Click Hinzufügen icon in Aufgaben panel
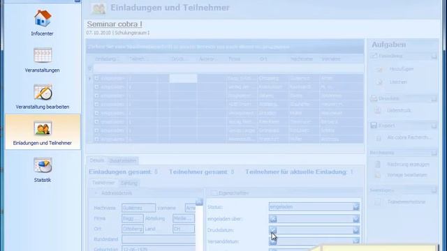The height and width of the screenshot is (251, 447). pos(379,69)
